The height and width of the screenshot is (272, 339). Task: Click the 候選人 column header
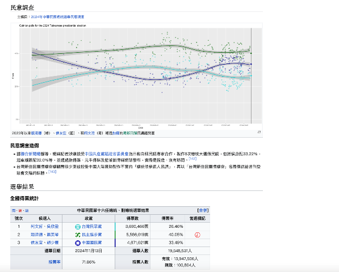[x=45, y=219]
